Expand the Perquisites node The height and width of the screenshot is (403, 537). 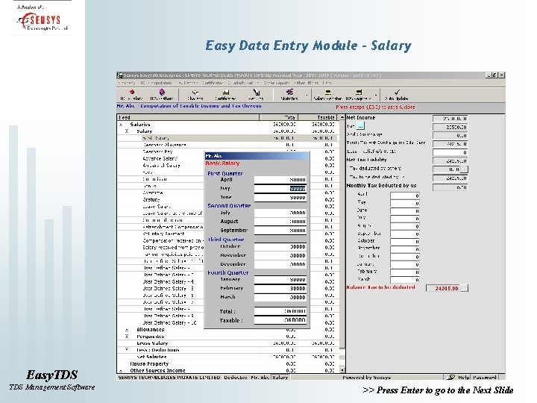127,336
